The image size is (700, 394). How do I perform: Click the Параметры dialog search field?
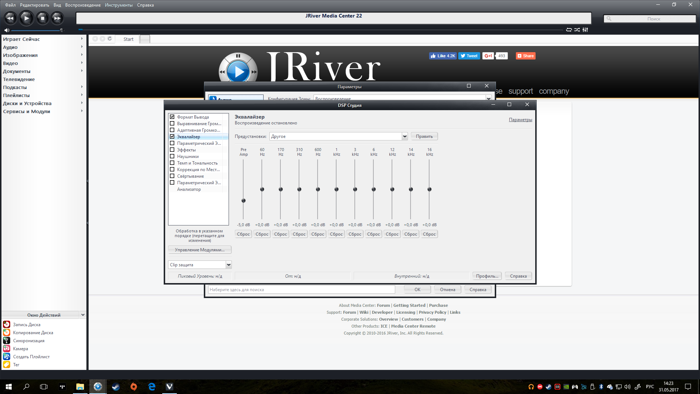[x=302, y=290]
